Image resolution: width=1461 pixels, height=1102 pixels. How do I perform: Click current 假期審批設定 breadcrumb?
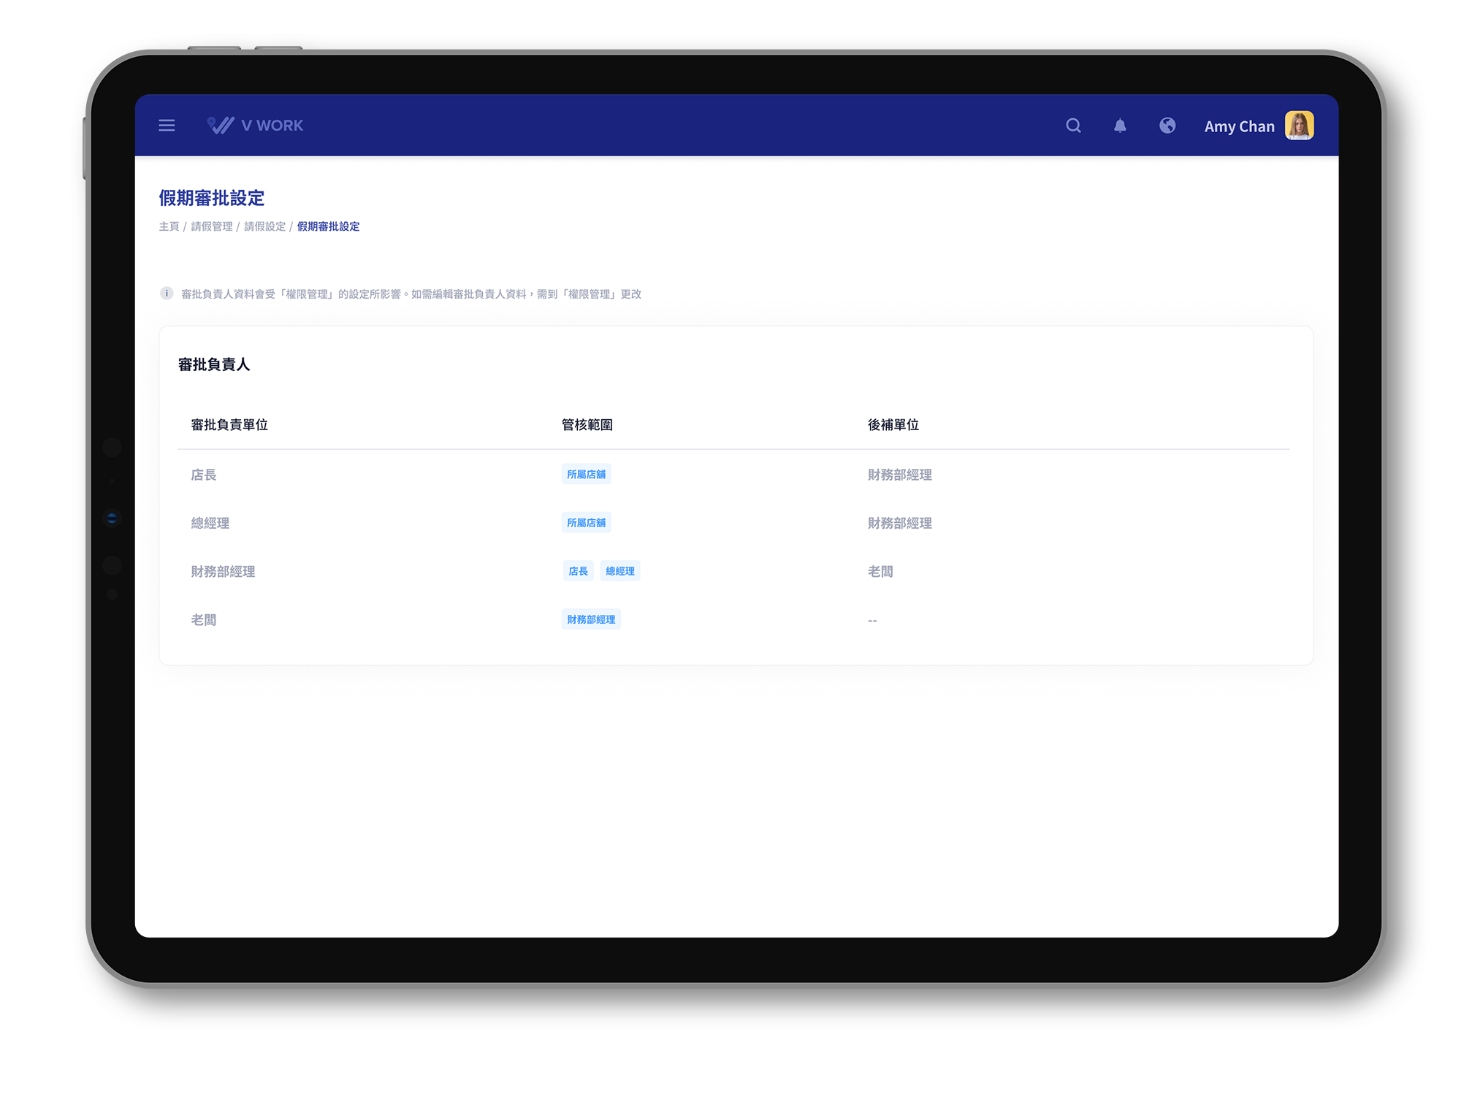pos(328,226)
